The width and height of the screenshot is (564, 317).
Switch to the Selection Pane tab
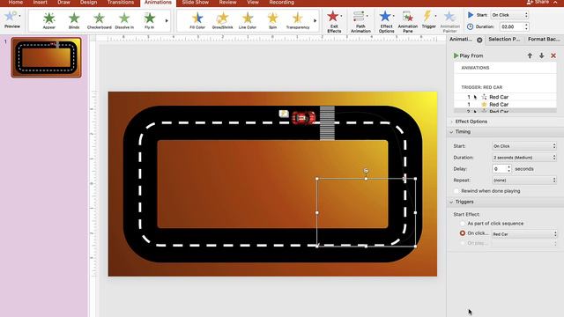point(504,39)
